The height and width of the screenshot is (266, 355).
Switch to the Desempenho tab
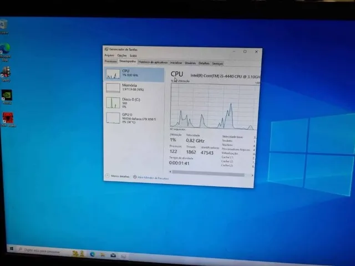click(x=128, y=62)
